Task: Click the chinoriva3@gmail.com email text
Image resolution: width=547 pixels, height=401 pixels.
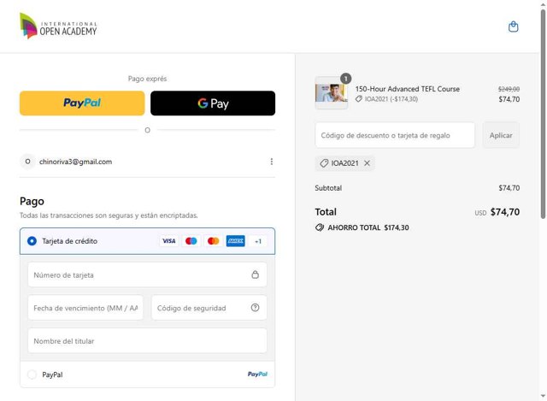Action: pos(75,162)
